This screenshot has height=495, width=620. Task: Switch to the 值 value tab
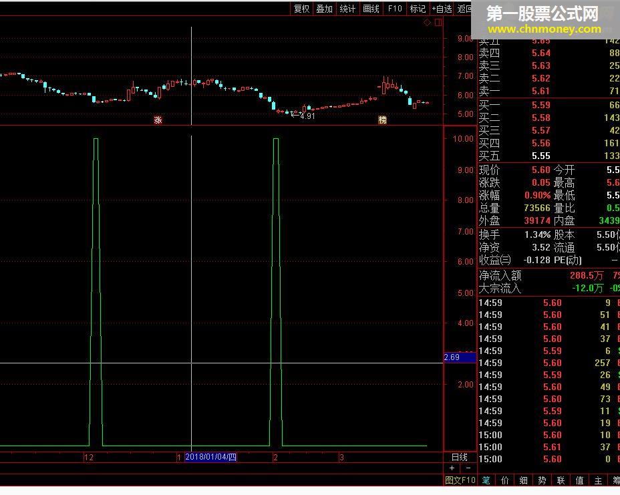coord(579,480)
